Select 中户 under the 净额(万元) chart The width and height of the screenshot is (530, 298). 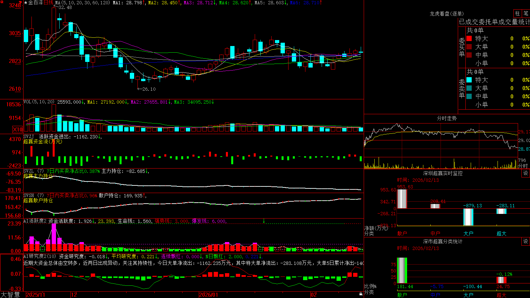point(435,233)
